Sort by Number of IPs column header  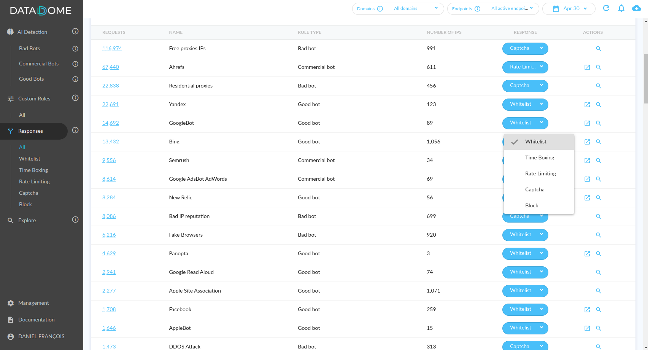click(x=444, y=32)
